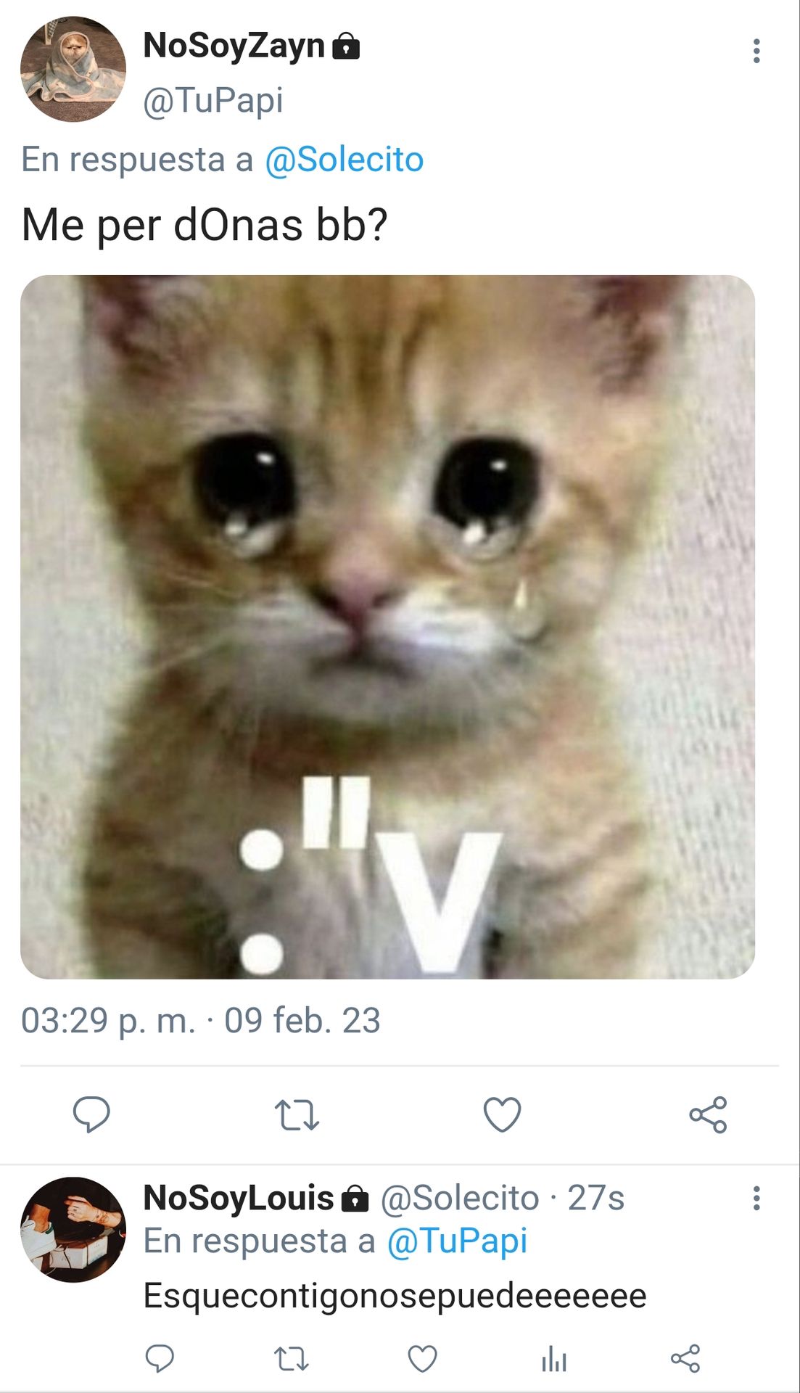Share the main tweet by NoSoyZayn
Image resolution: width=800 pixels, height=1393 pixels.
708,1114
